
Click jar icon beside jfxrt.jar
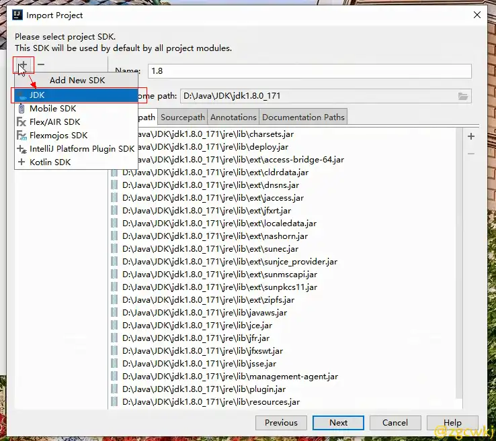[x=114, y=211]
